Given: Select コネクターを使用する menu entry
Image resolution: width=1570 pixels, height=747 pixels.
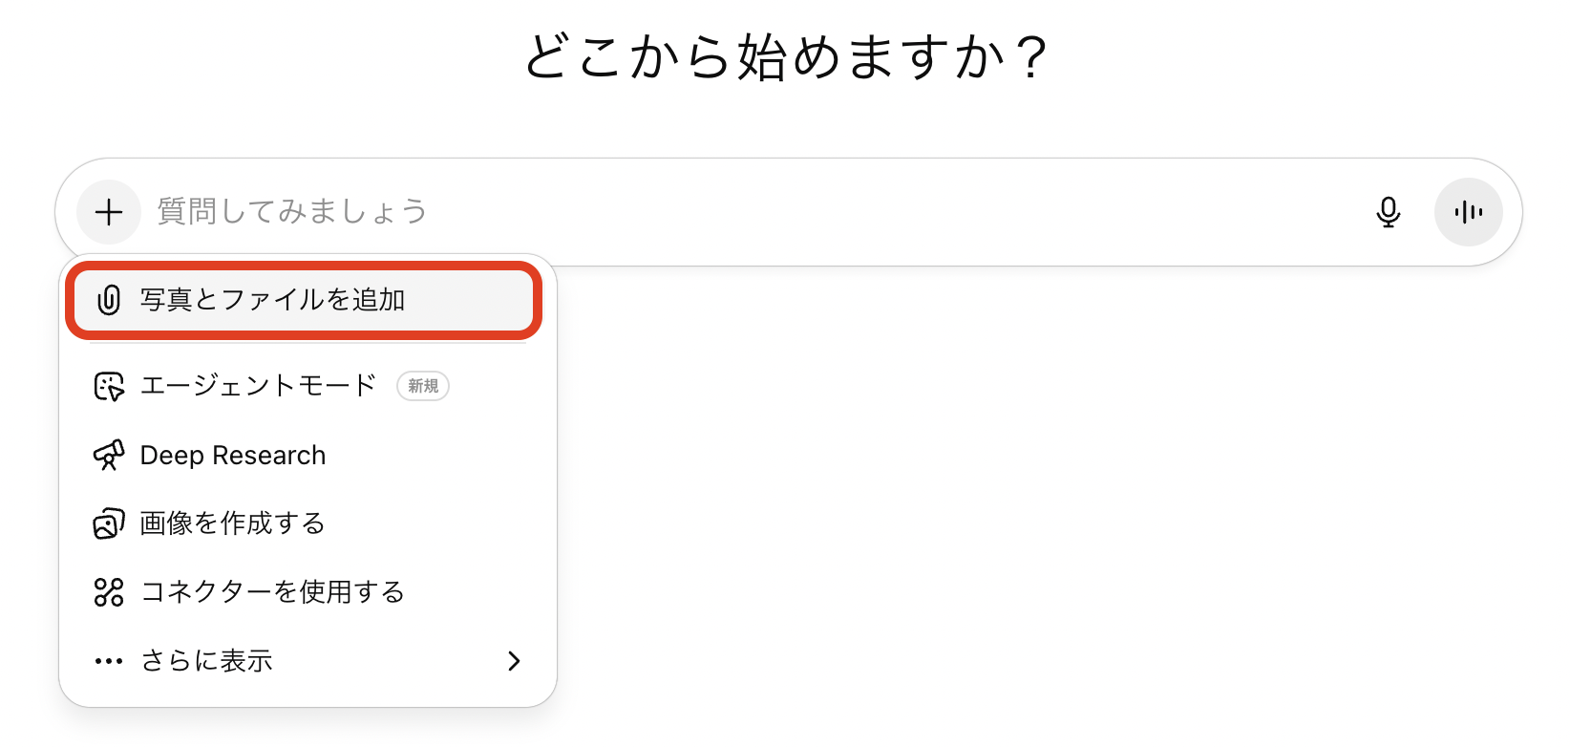Looking at the screenshot, I should tap(304, 592).
